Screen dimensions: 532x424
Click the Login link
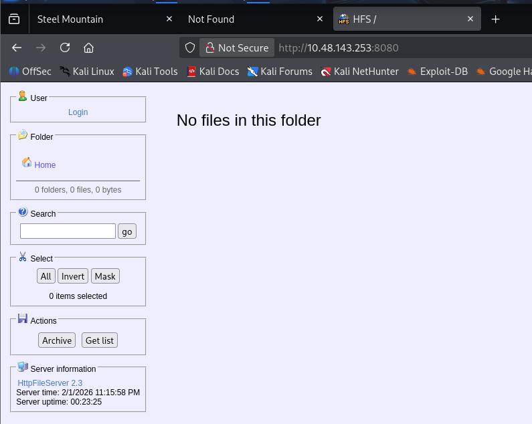pyautogui.click(x=78, y=112)
